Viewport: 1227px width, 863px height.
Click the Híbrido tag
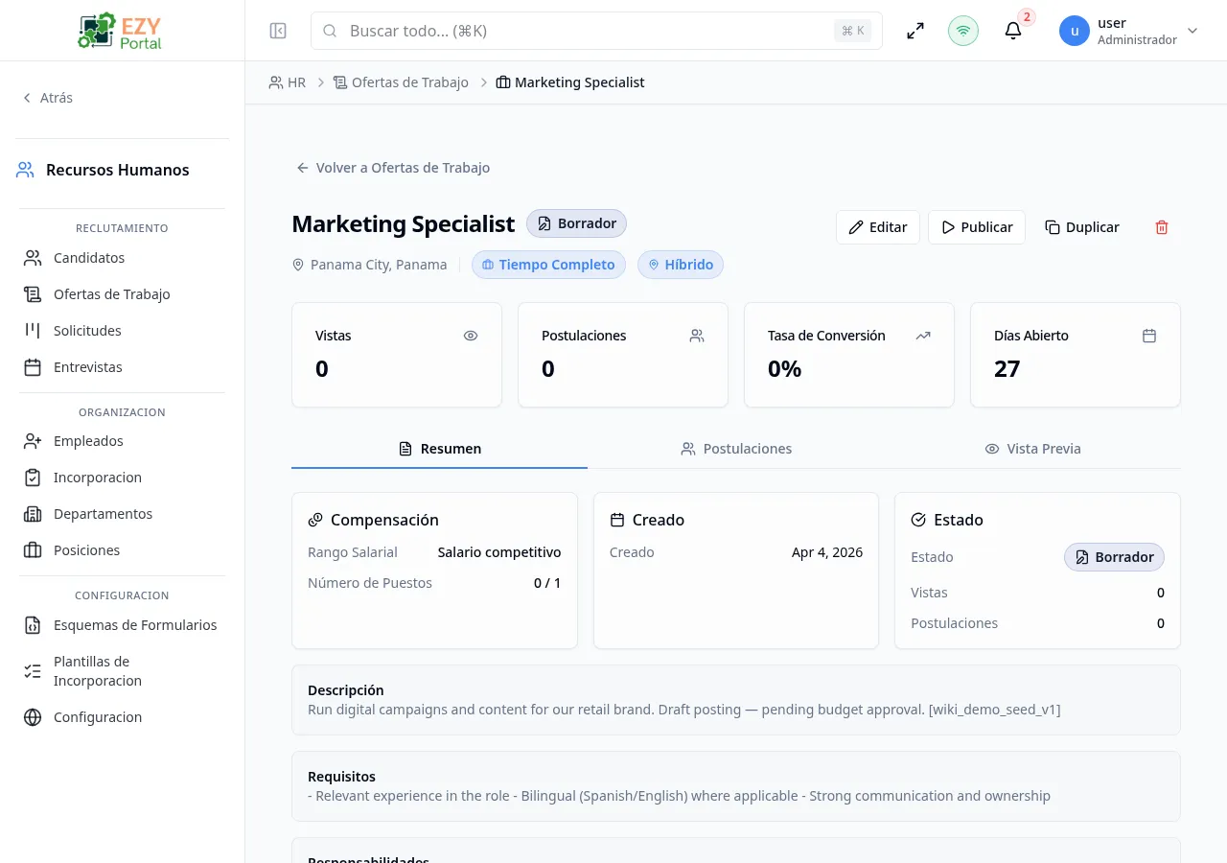681,265
